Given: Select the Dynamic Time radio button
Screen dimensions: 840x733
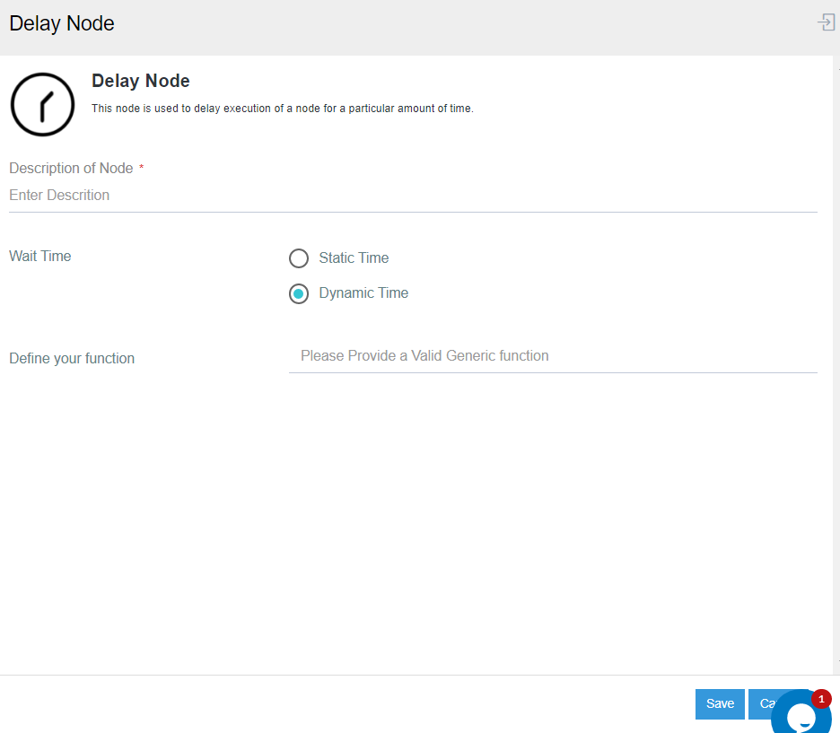Looking at the screenshot, I should (299, 293).
